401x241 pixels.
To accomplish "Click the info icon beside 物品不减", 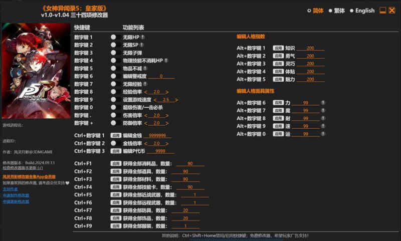I will click(x=145, y=68).
